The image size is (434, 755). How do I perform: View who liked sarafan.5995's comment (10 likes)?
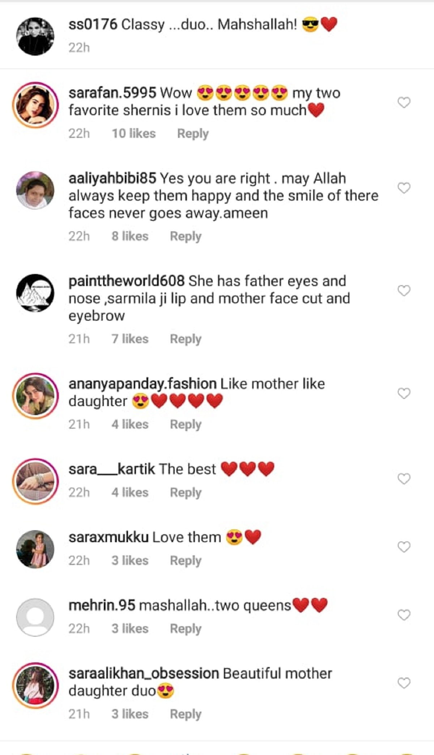pos(133,134)
